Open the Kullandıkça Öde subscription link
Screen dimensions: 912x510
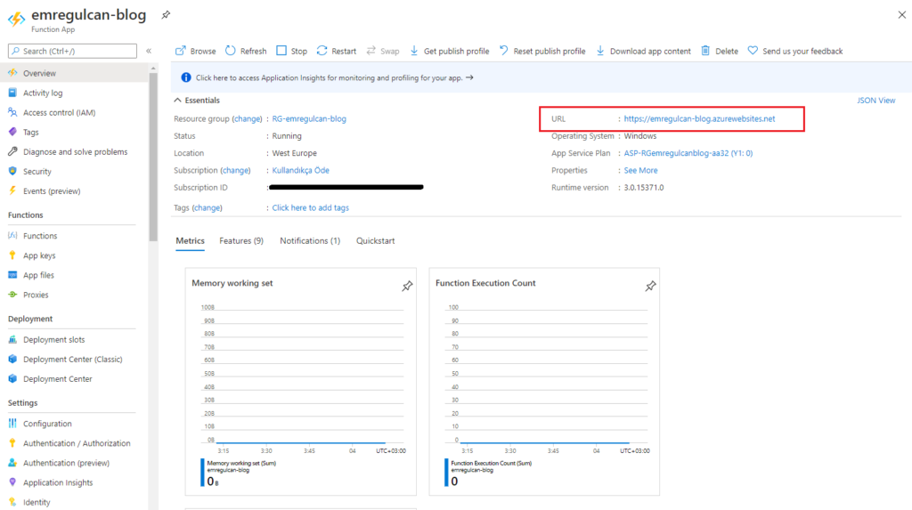[301, 170]
